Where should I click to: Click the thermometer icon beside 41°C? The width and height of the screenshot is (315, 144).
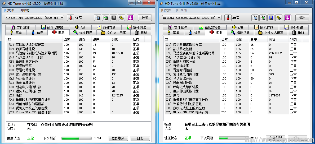click(71, 18)
